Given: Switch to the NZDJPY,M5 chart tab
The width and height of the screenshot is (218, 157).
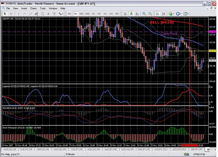Looking at the screenshot, I should [x=144, y=149].
